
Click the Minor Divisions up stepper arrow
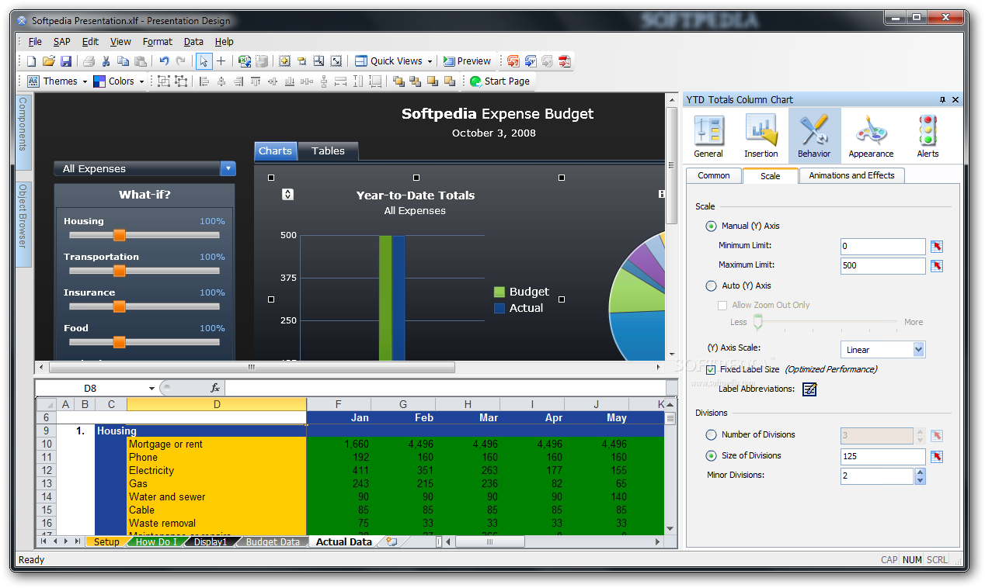921,472
